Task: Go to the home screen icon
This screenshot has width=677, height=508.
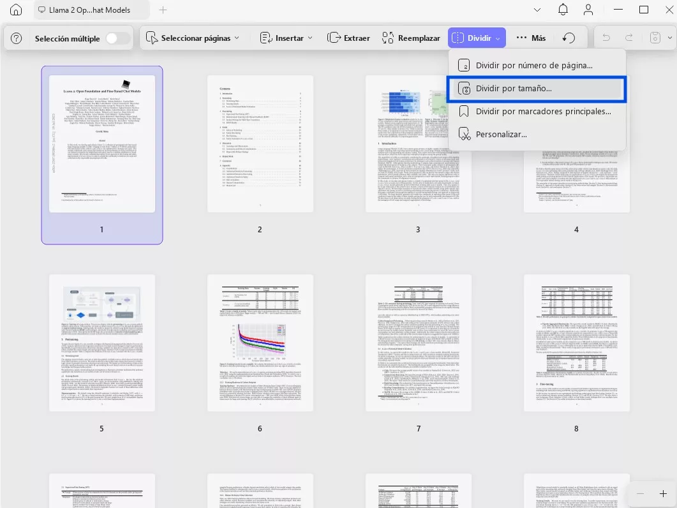Action: (x=16, y=10)
